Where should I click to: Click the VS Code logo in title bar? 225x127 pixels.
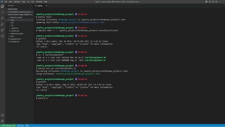(x=2, y=1)
